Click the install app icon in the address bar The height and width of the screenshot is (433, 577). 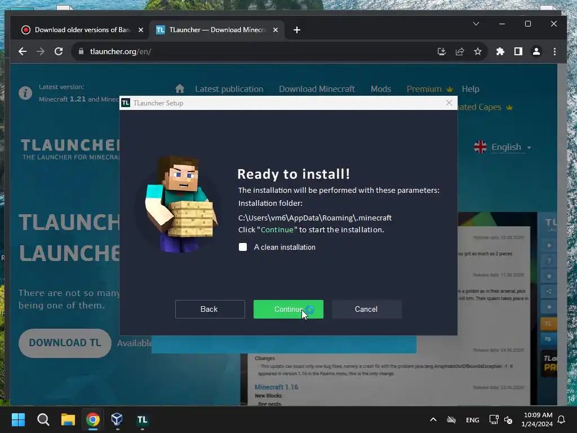click(x=442, y=51)
